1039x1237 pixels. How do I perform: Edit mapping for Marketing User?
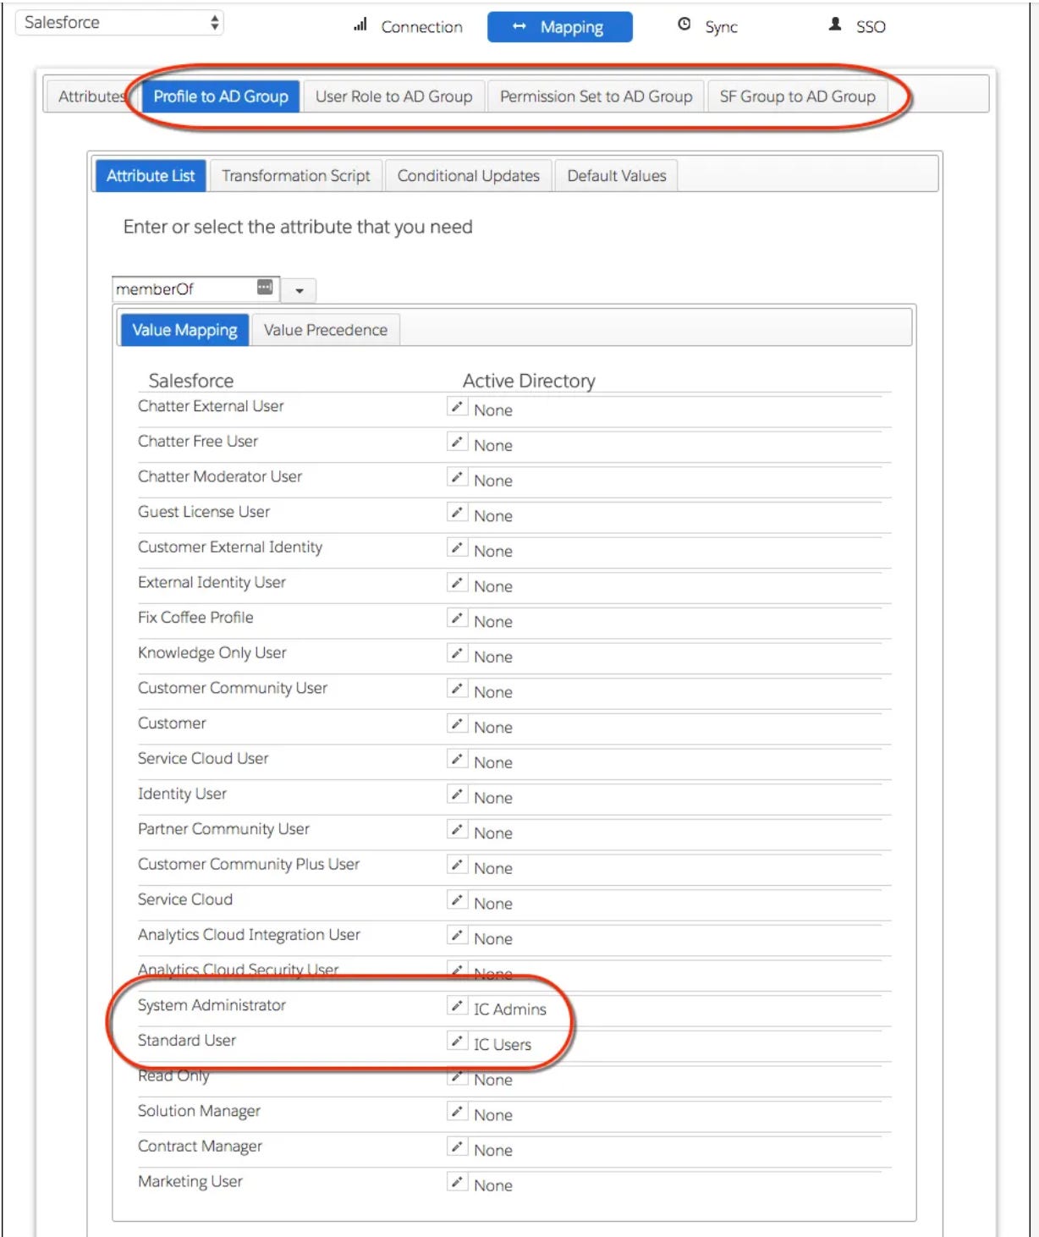click(x=457, y=1183)
